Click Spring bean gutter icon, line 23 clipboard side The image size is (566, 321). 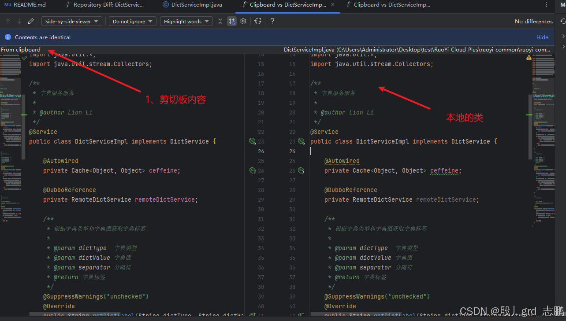coord(252,141)
